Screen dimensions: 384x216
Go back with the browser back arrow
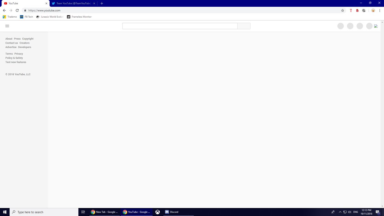(4, 10)
